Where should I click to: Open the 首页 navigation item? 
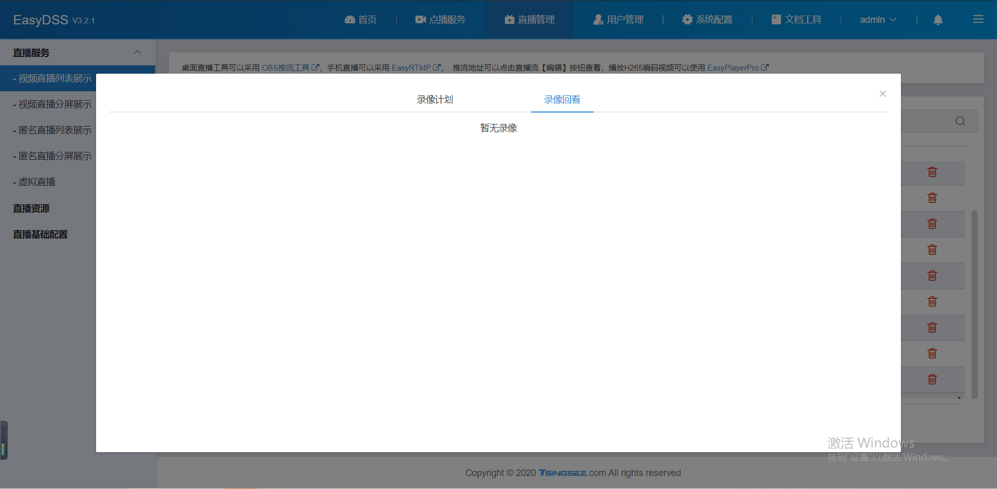(360, 19)
